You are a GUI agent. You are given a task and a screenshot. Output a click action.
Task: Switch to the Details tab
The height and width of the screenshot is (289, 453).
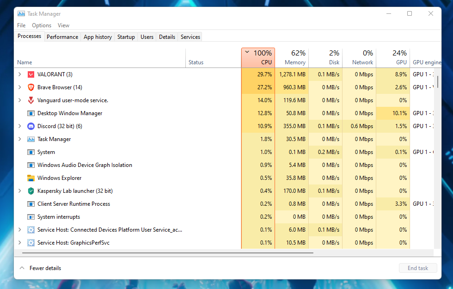(x=167, y=37)
